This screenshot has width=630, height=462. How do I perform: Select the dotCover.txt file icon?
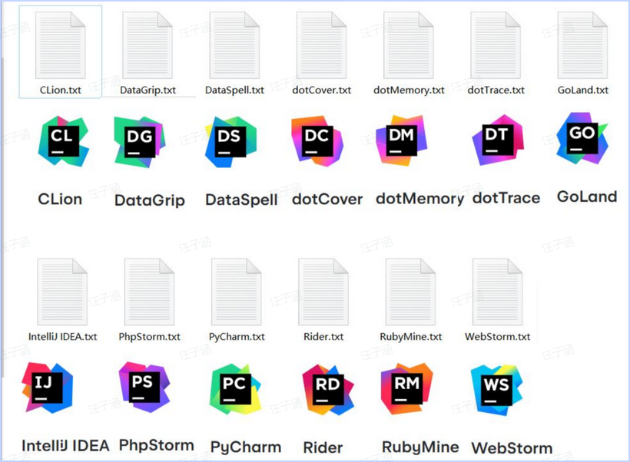[321, 45]
